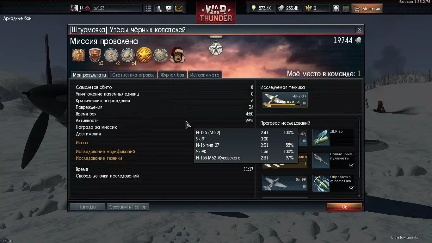Open the list menu icon in top bar
Screen dimensions: 432x243
(148, 8)
